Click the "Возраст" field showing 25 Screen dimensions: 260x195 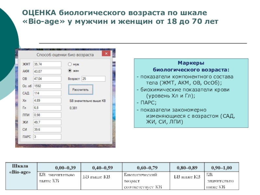click(x=93, y=79)
